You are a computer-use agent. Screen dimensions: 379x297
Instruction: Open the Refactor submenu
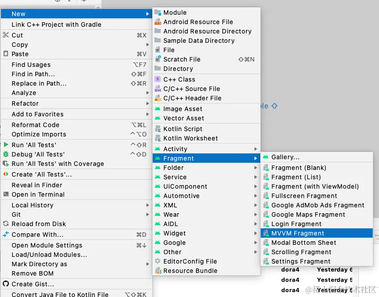pos(25,103)
